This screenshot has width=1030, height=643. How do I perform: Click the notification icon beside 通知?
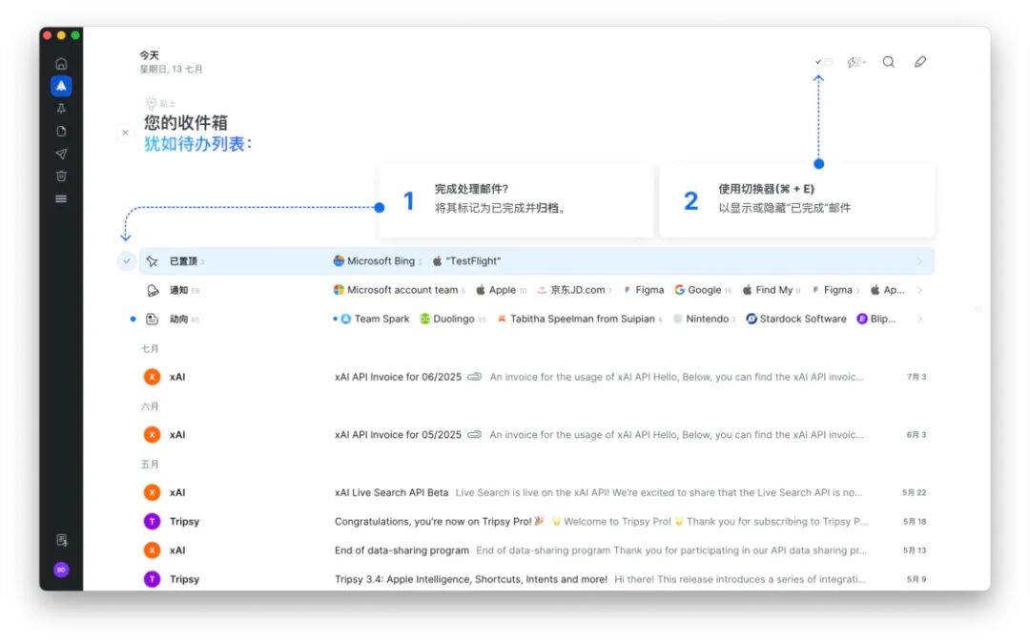pos(152,290)
